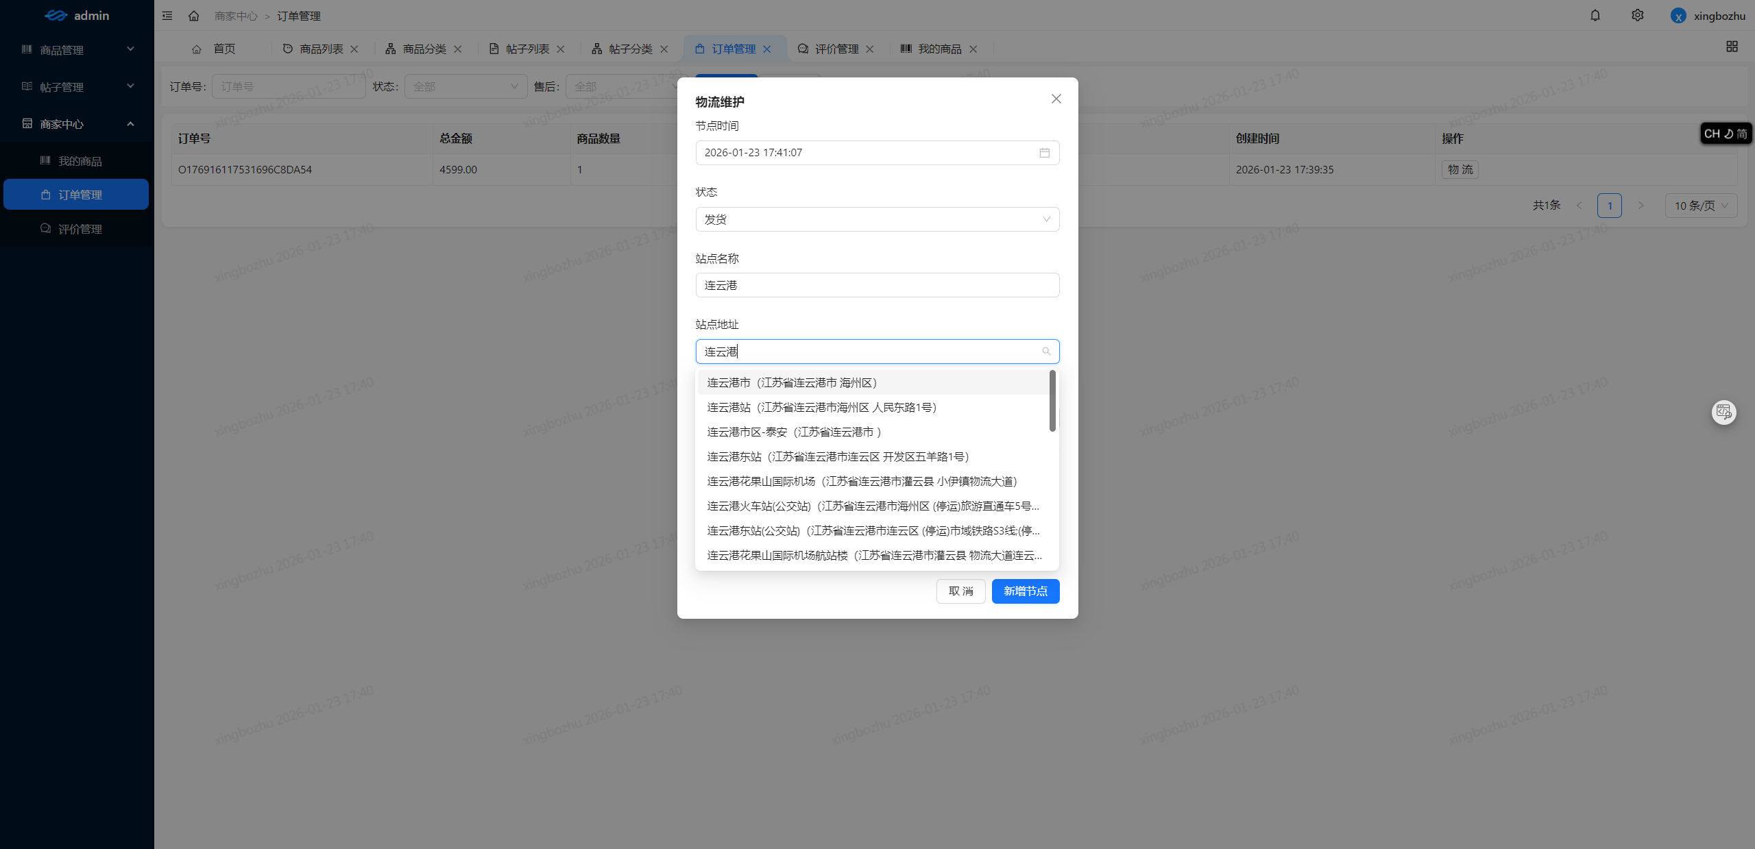Open the settings gear icon
Image resolution: width=1755 pixels, height=849 pixels.
coord(1637,15)
